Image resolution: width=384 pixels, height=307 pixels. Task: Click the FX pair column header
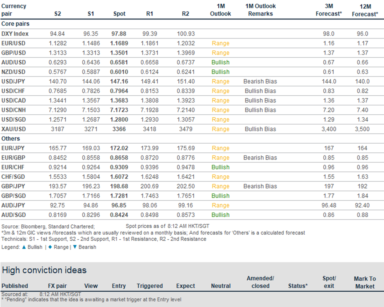(x=57, y=286)
